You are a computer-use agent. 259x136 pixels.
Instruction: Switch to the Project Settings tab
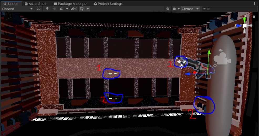pyautogui.click(x=108, y=4)
